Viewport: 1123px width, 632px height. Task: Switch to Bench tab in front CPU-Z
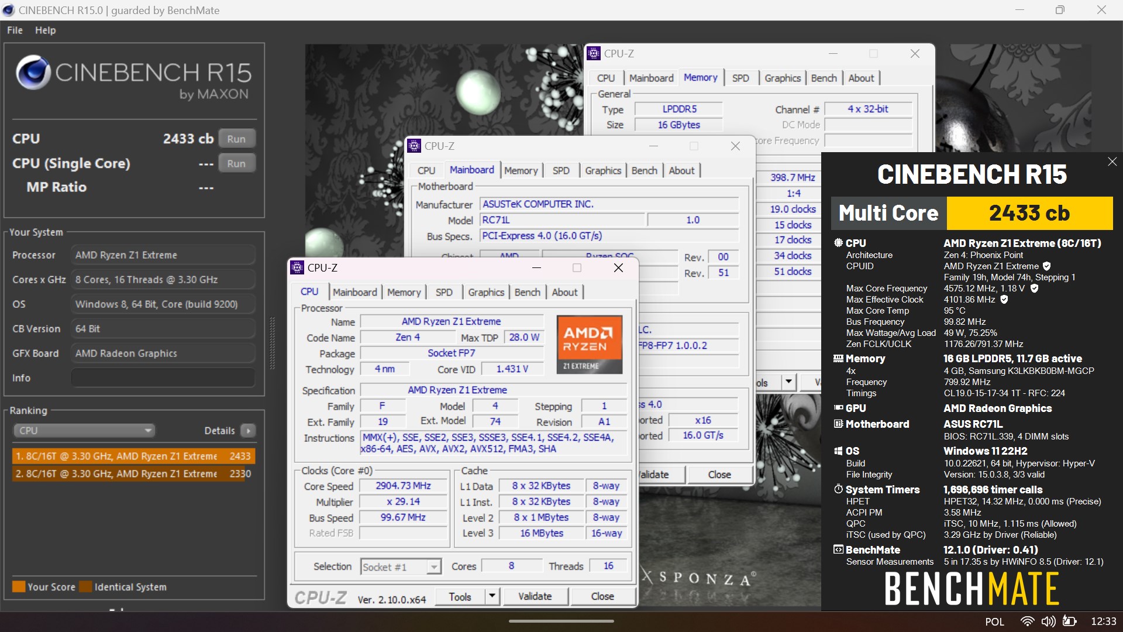[527, 292]
